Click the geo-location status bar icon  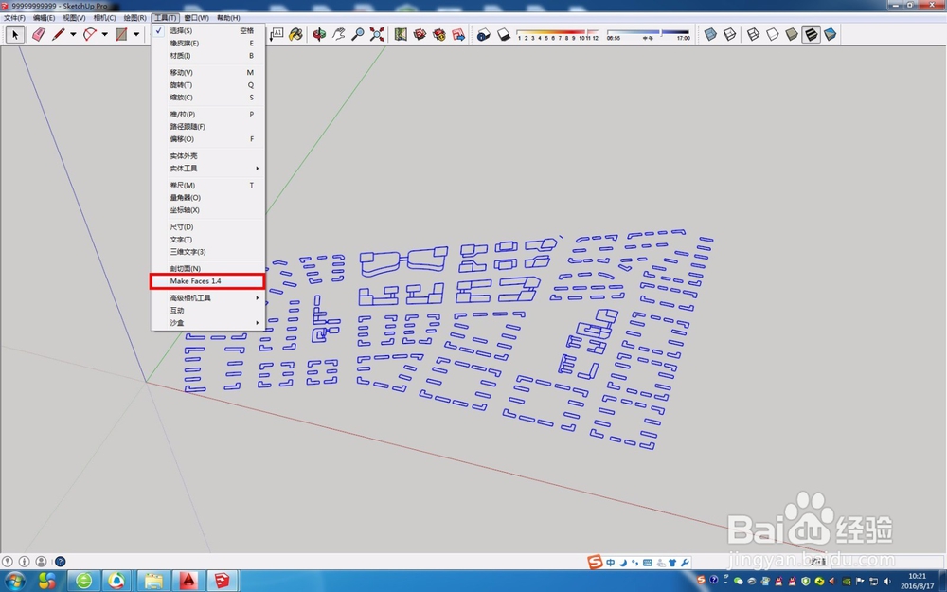8,561
